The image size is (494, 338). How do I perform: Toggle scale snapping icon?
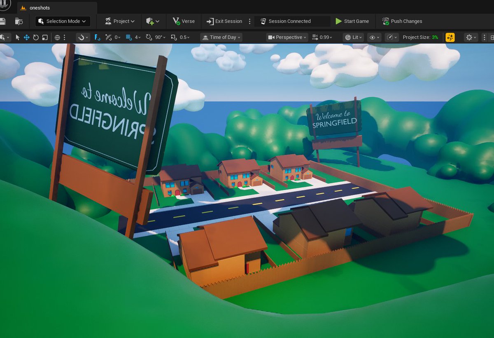coord(174,37)
